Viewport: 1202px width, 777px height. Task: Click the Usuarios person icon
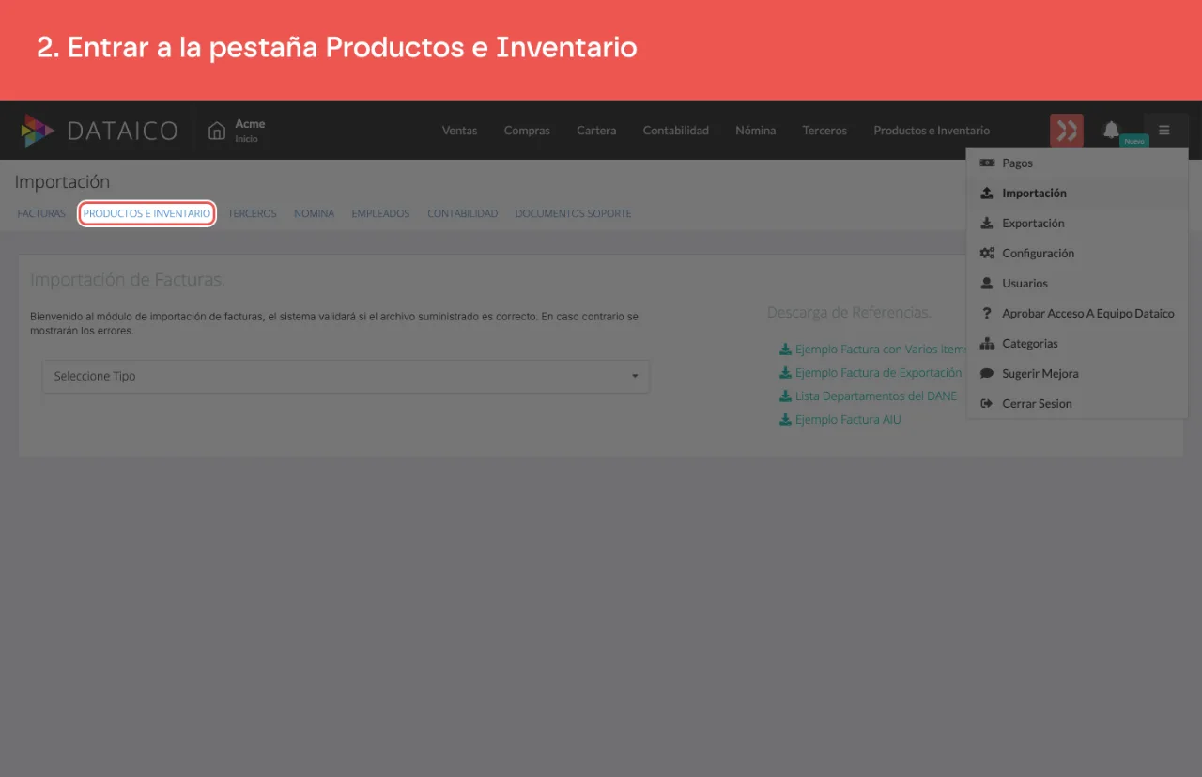coord(987,283)
